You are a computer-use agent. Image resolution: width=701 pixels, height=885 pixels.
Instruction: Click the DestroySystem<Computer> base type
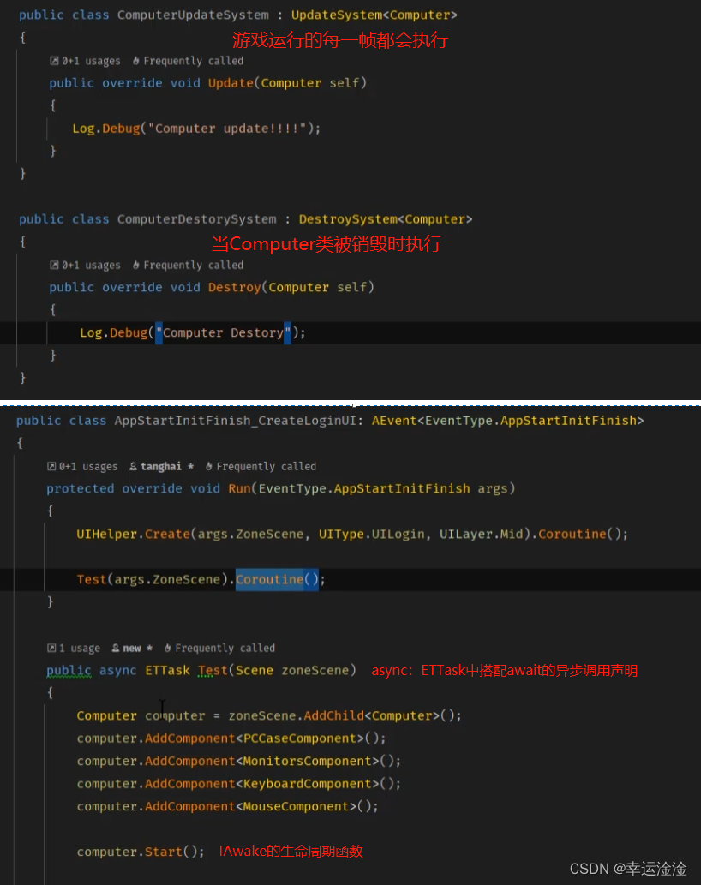click(x=386, y=219)
